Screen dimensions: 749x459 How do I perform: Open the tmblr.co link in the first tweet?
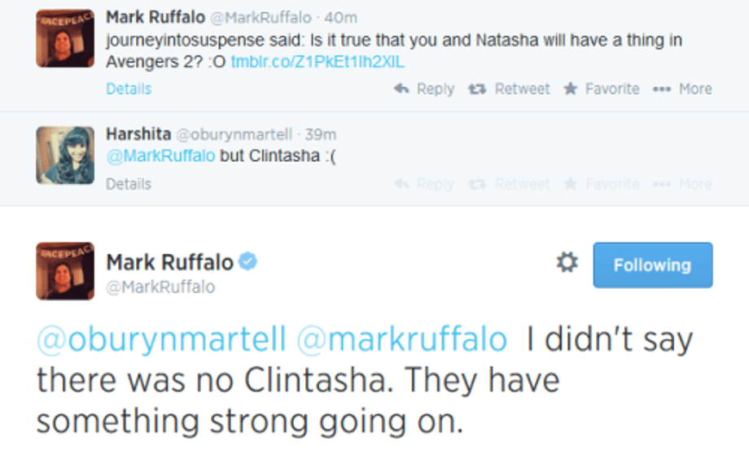point(318,62)
